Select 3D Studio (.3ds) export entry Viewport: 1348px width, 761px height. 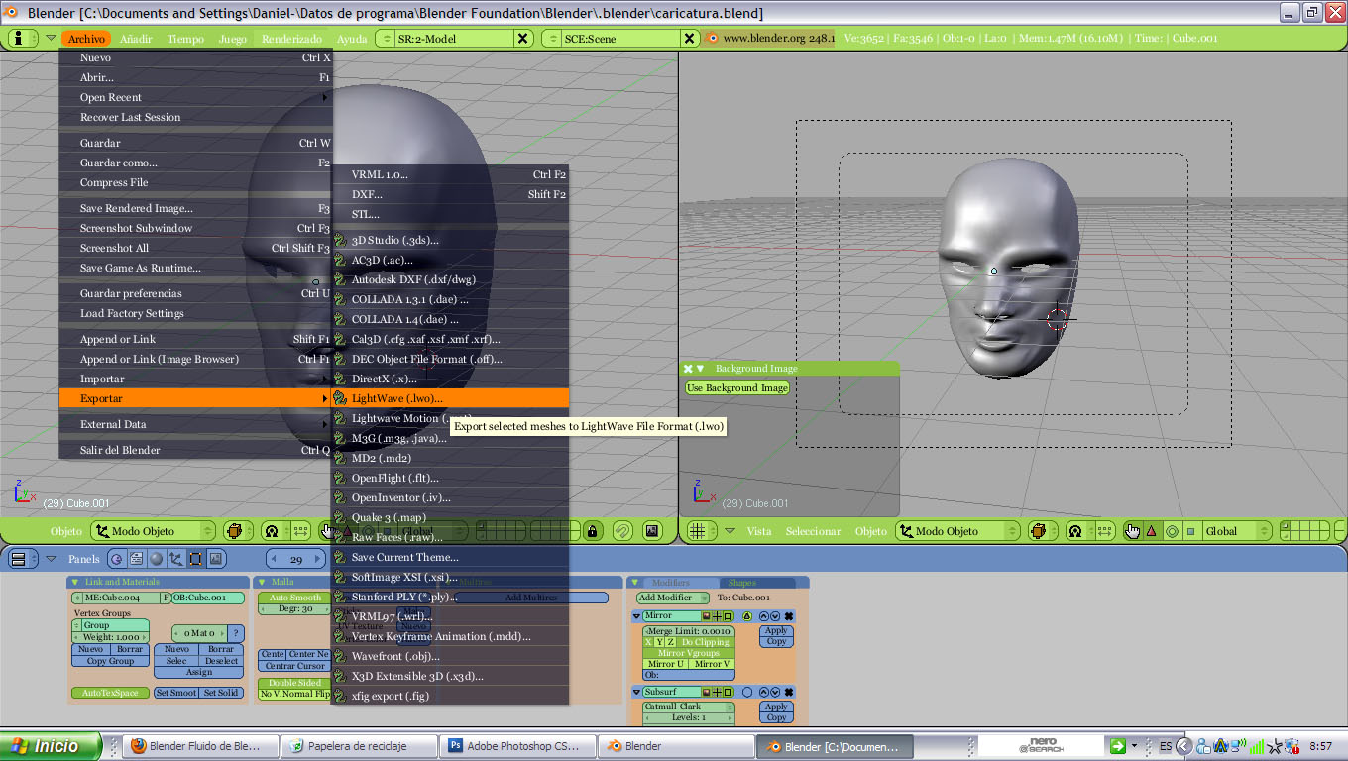point(451,240)
